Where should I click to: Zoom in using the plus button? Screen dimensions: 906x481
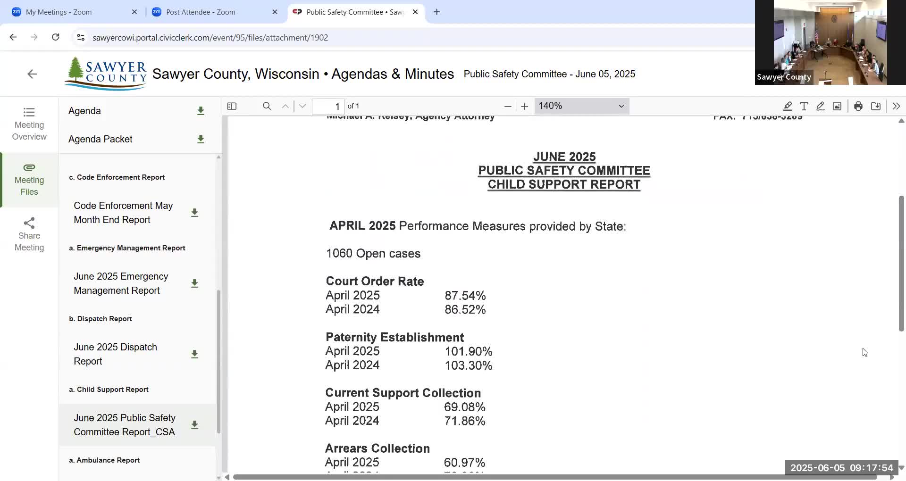point(524,107)
